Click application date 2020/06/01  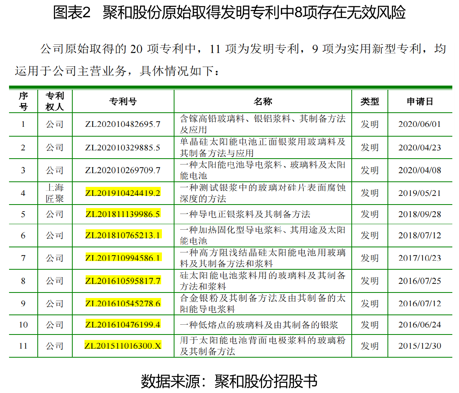(419, 124)
